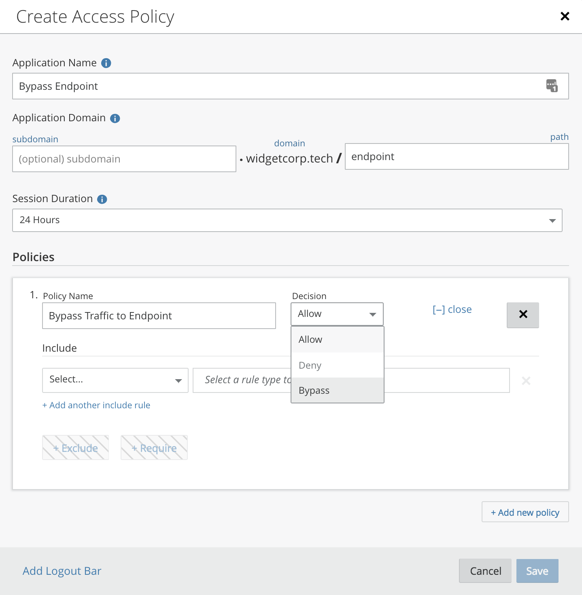Pick Allow in the Decision options list
Image resolution: width=582 pixels, height=595 pixels.
click(x=310, y=340)
